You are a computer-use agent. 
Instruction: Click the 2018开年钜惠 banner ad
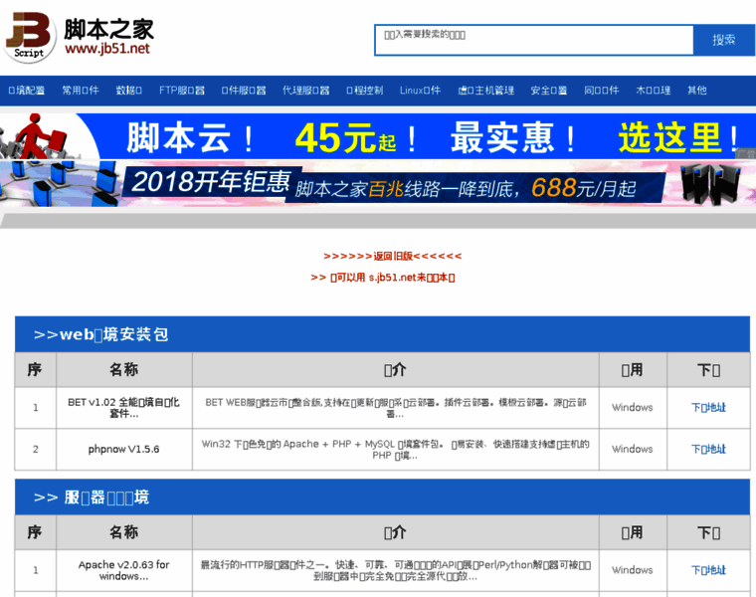pyautogui.click(x=378, y=185)
